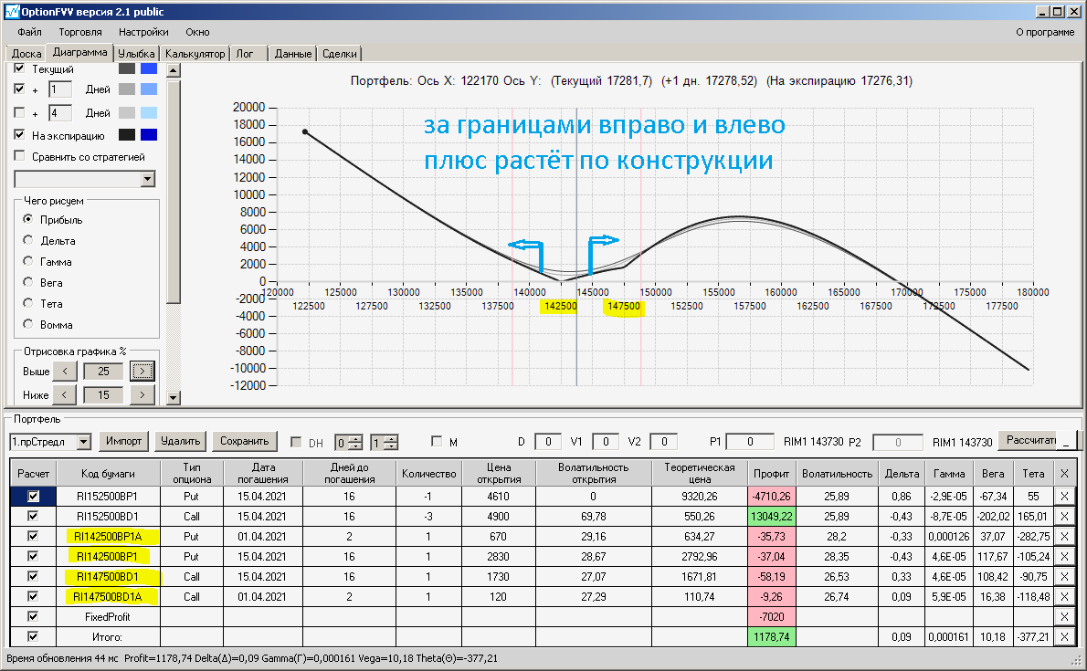Viewport: 1087px width, 671px height.
Task: Click the Ниже increase arrow button
Action: point(142,394)
